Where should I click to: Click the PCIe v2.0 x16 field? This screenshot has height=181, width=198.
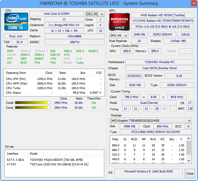[162, 26]
